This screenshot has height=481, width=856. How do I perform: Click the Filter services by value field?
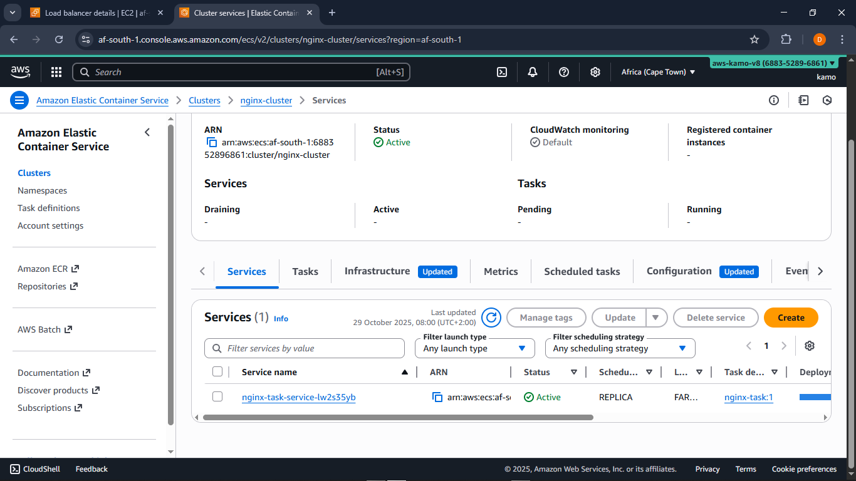pos(305,348)
